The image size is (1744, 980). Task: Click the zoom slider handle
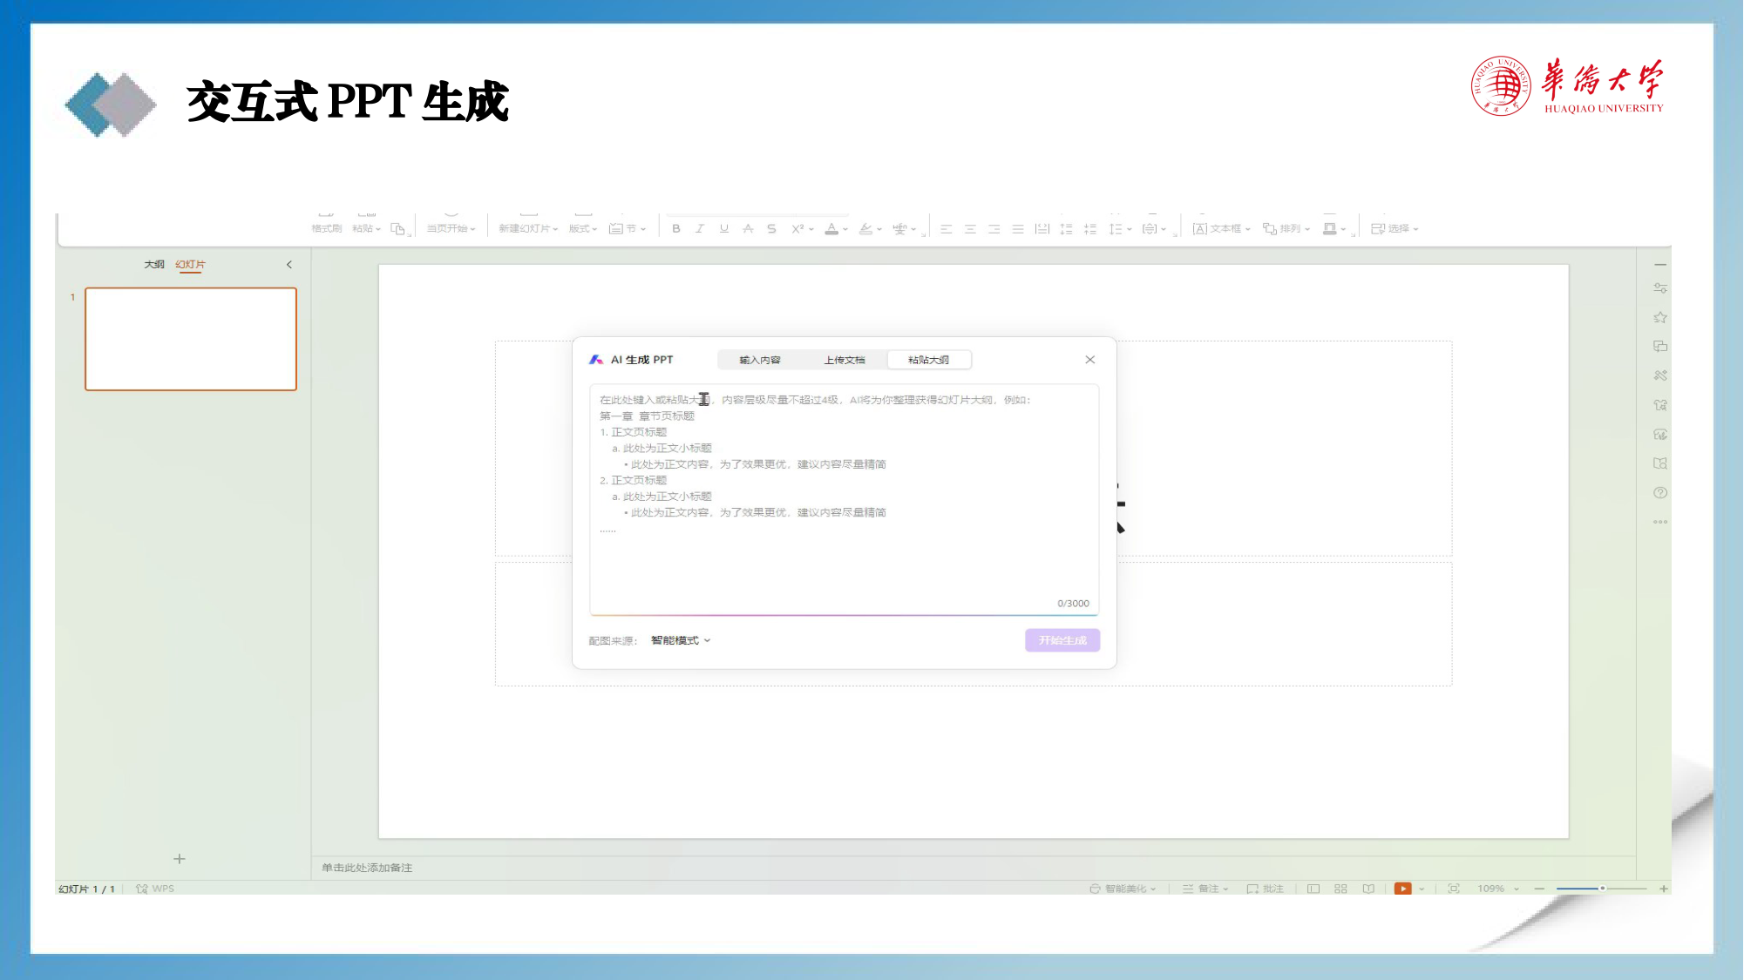[x=1602, y=889]
